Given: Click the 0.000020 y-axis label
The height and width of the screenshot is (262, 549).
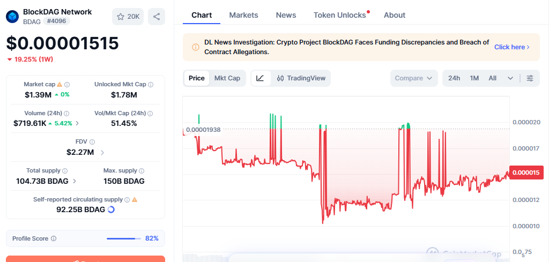Looking at the screenshot, I should 526,122.
